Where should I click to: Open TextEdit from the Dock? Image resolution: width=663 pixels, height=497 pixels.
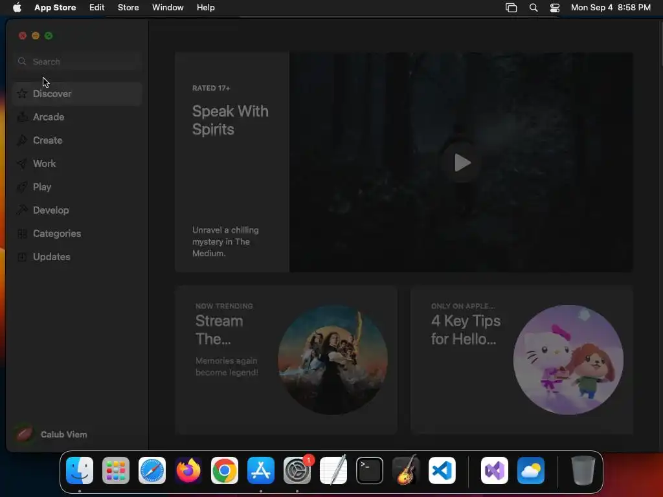(333, 470)
